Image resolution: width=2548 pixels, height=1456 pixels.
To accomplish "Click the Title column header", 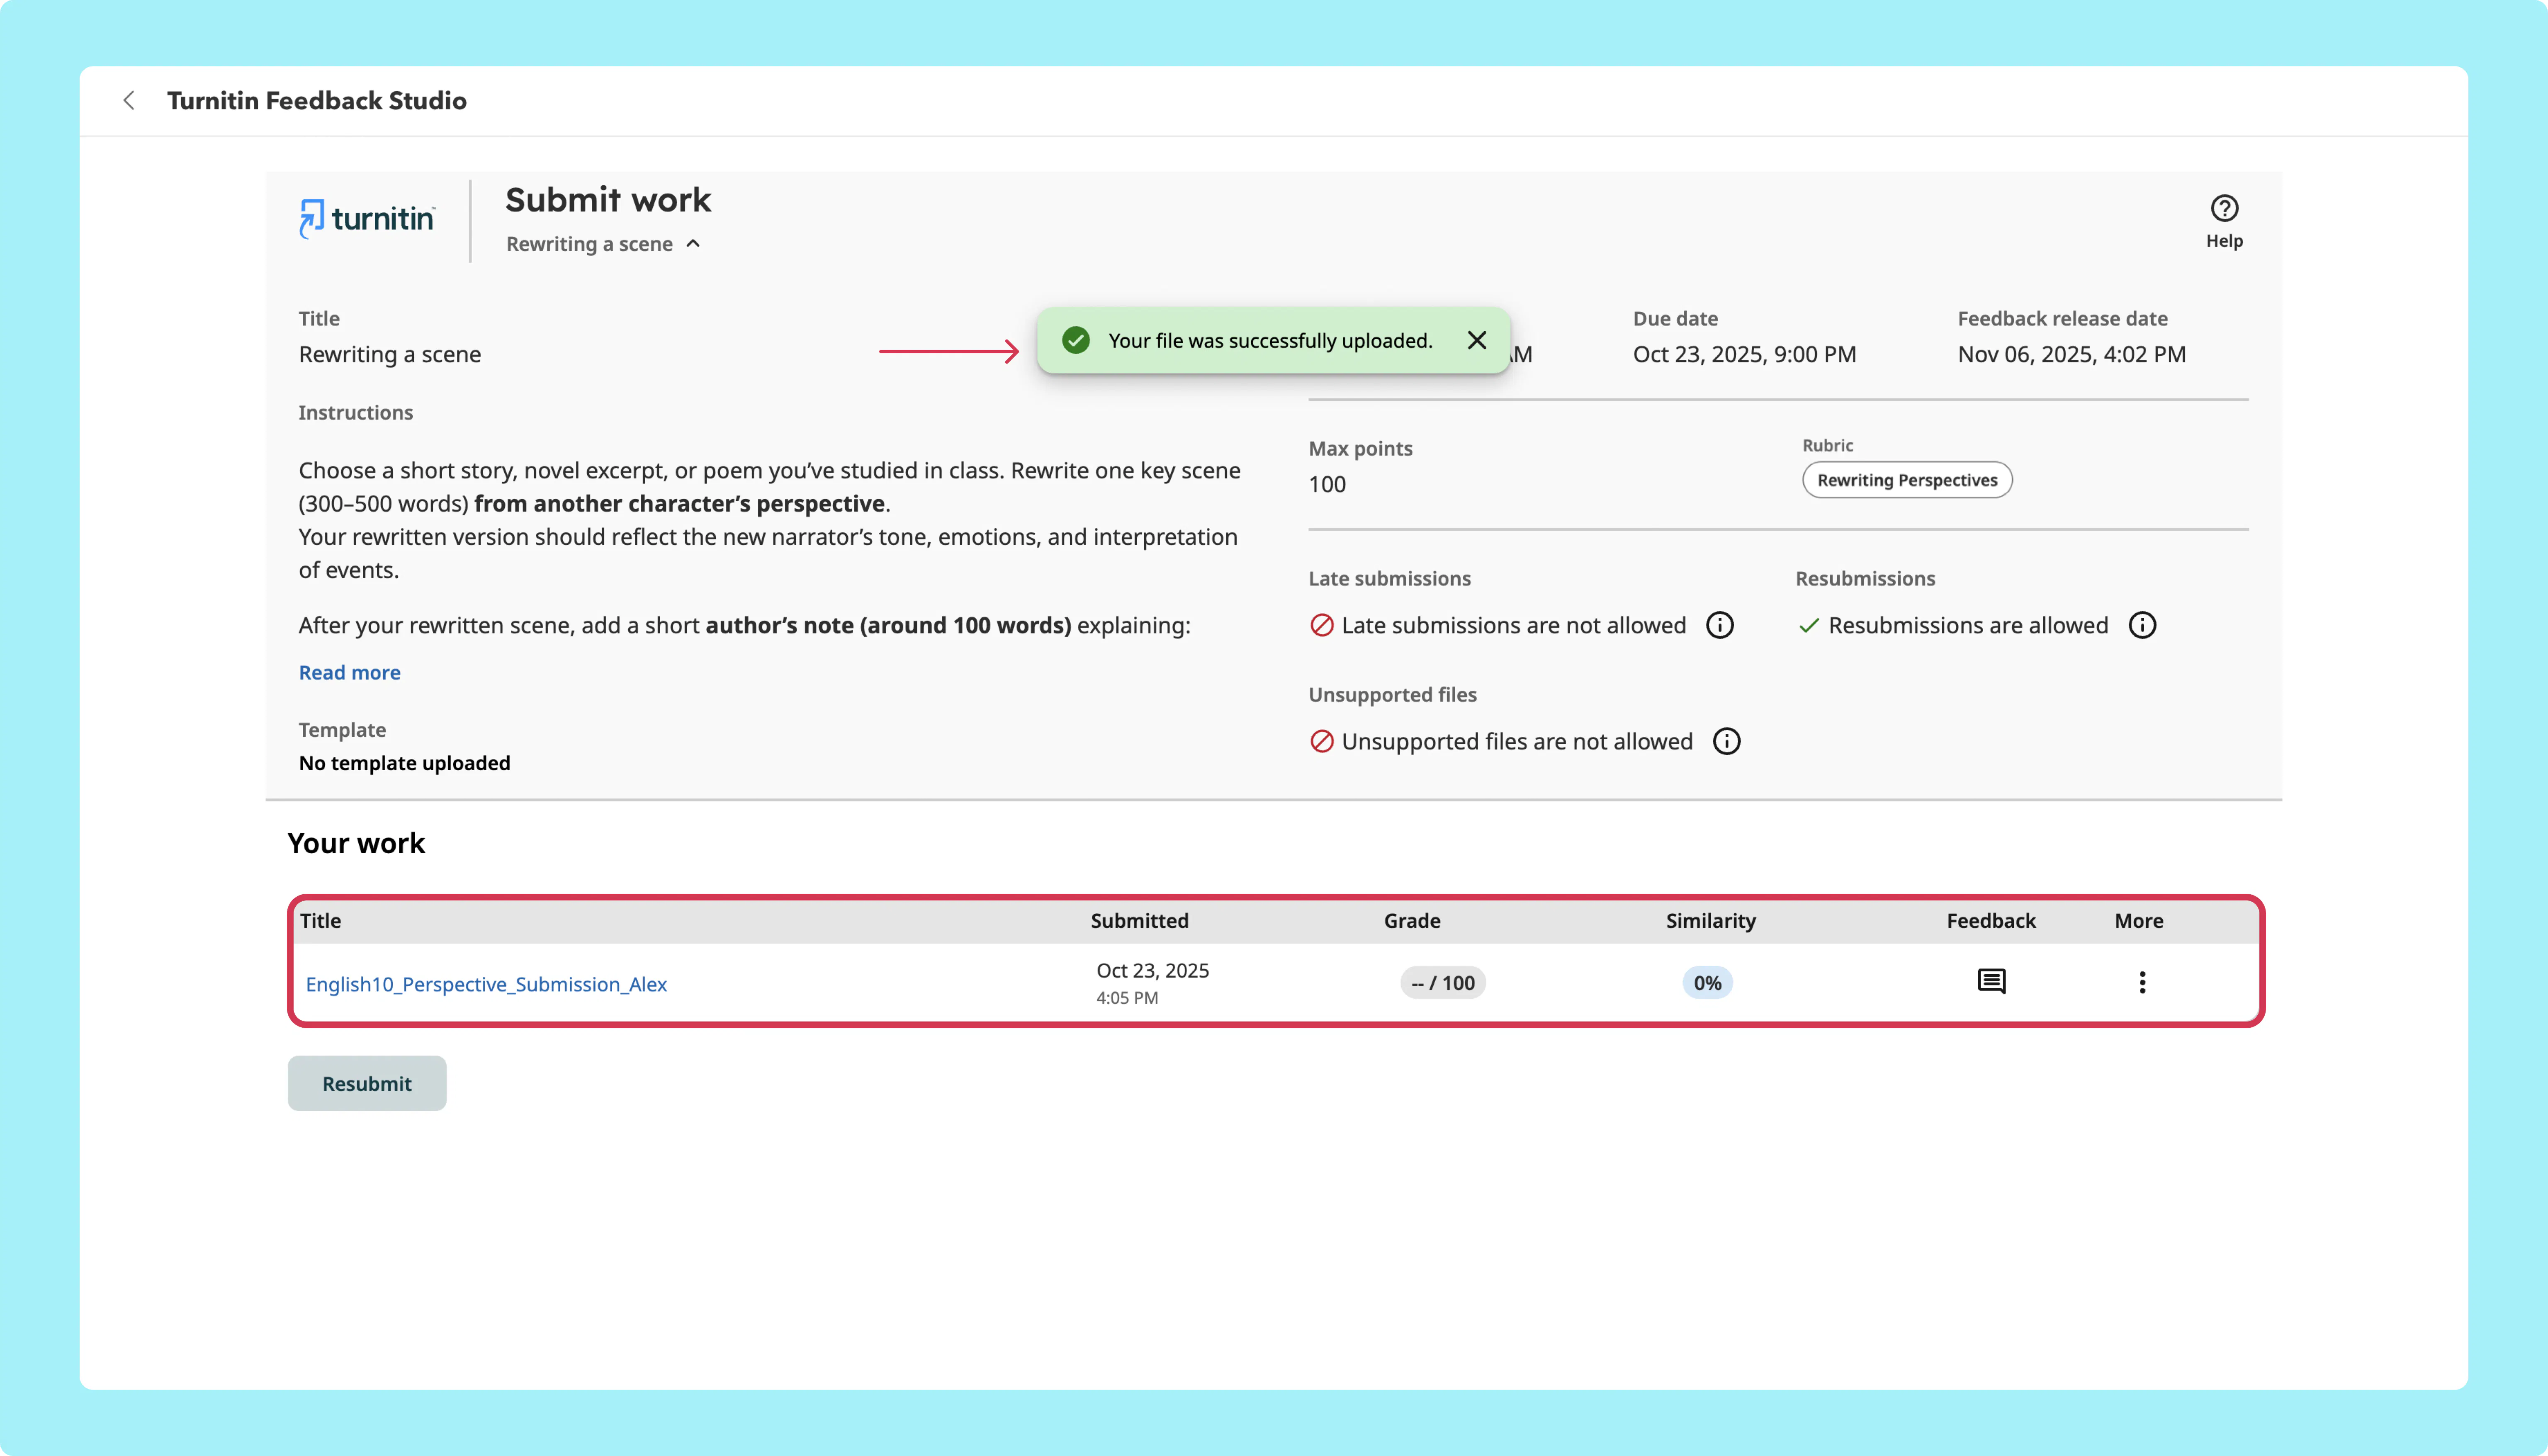I will [x=321, y=921].
